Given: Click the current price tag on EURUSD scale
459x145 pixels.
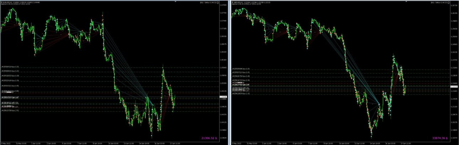Looking at the screenshot, I should [x=223, y=97].
